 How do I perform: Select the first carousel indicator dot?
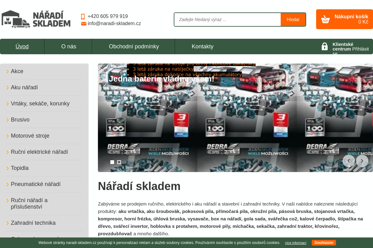(112, 162)
